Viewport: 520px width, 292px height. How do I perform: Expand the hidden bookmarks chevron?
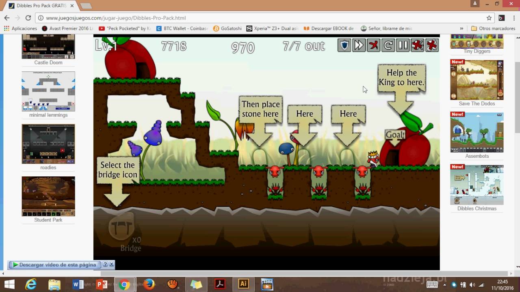(x=461, y=28)
